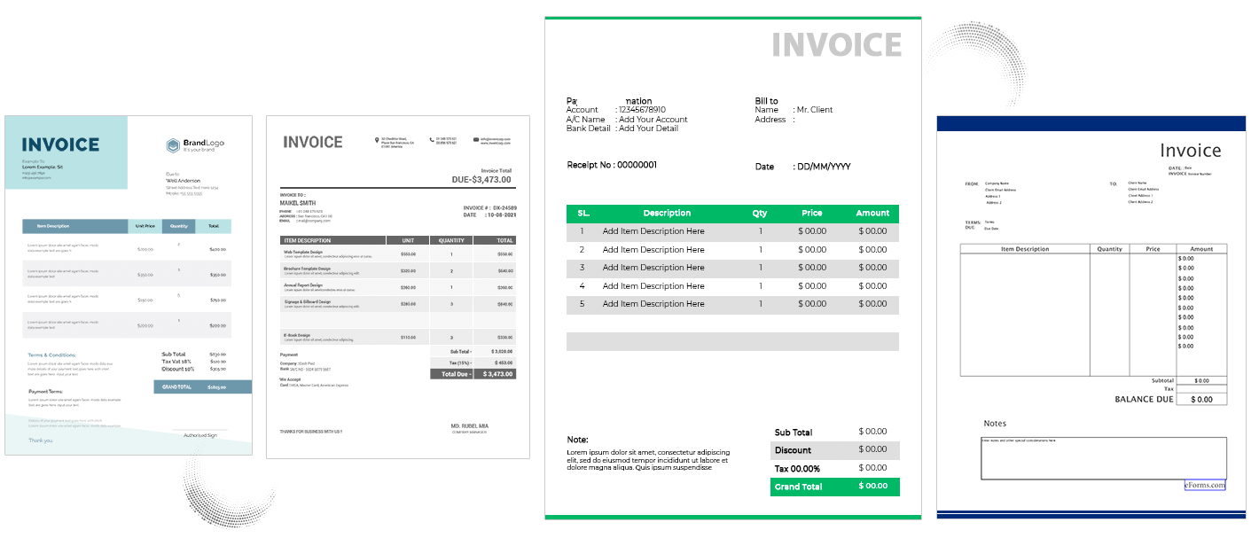Click the email envelope icon in gray invoice
This screenshot has width=1251, height=538.
(x=476, y=139)
